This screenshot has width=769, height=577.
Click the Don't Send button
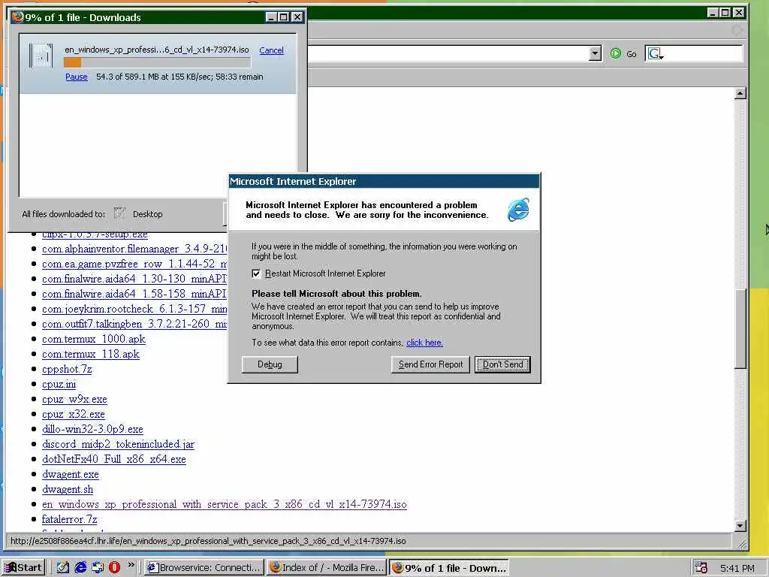tap(502, 364)
